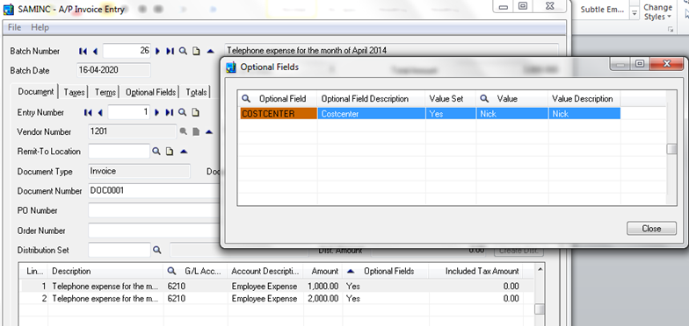Click batch description Telephone expense field
Viewport: 689px width, 326px height.
(x=392, y=51)
